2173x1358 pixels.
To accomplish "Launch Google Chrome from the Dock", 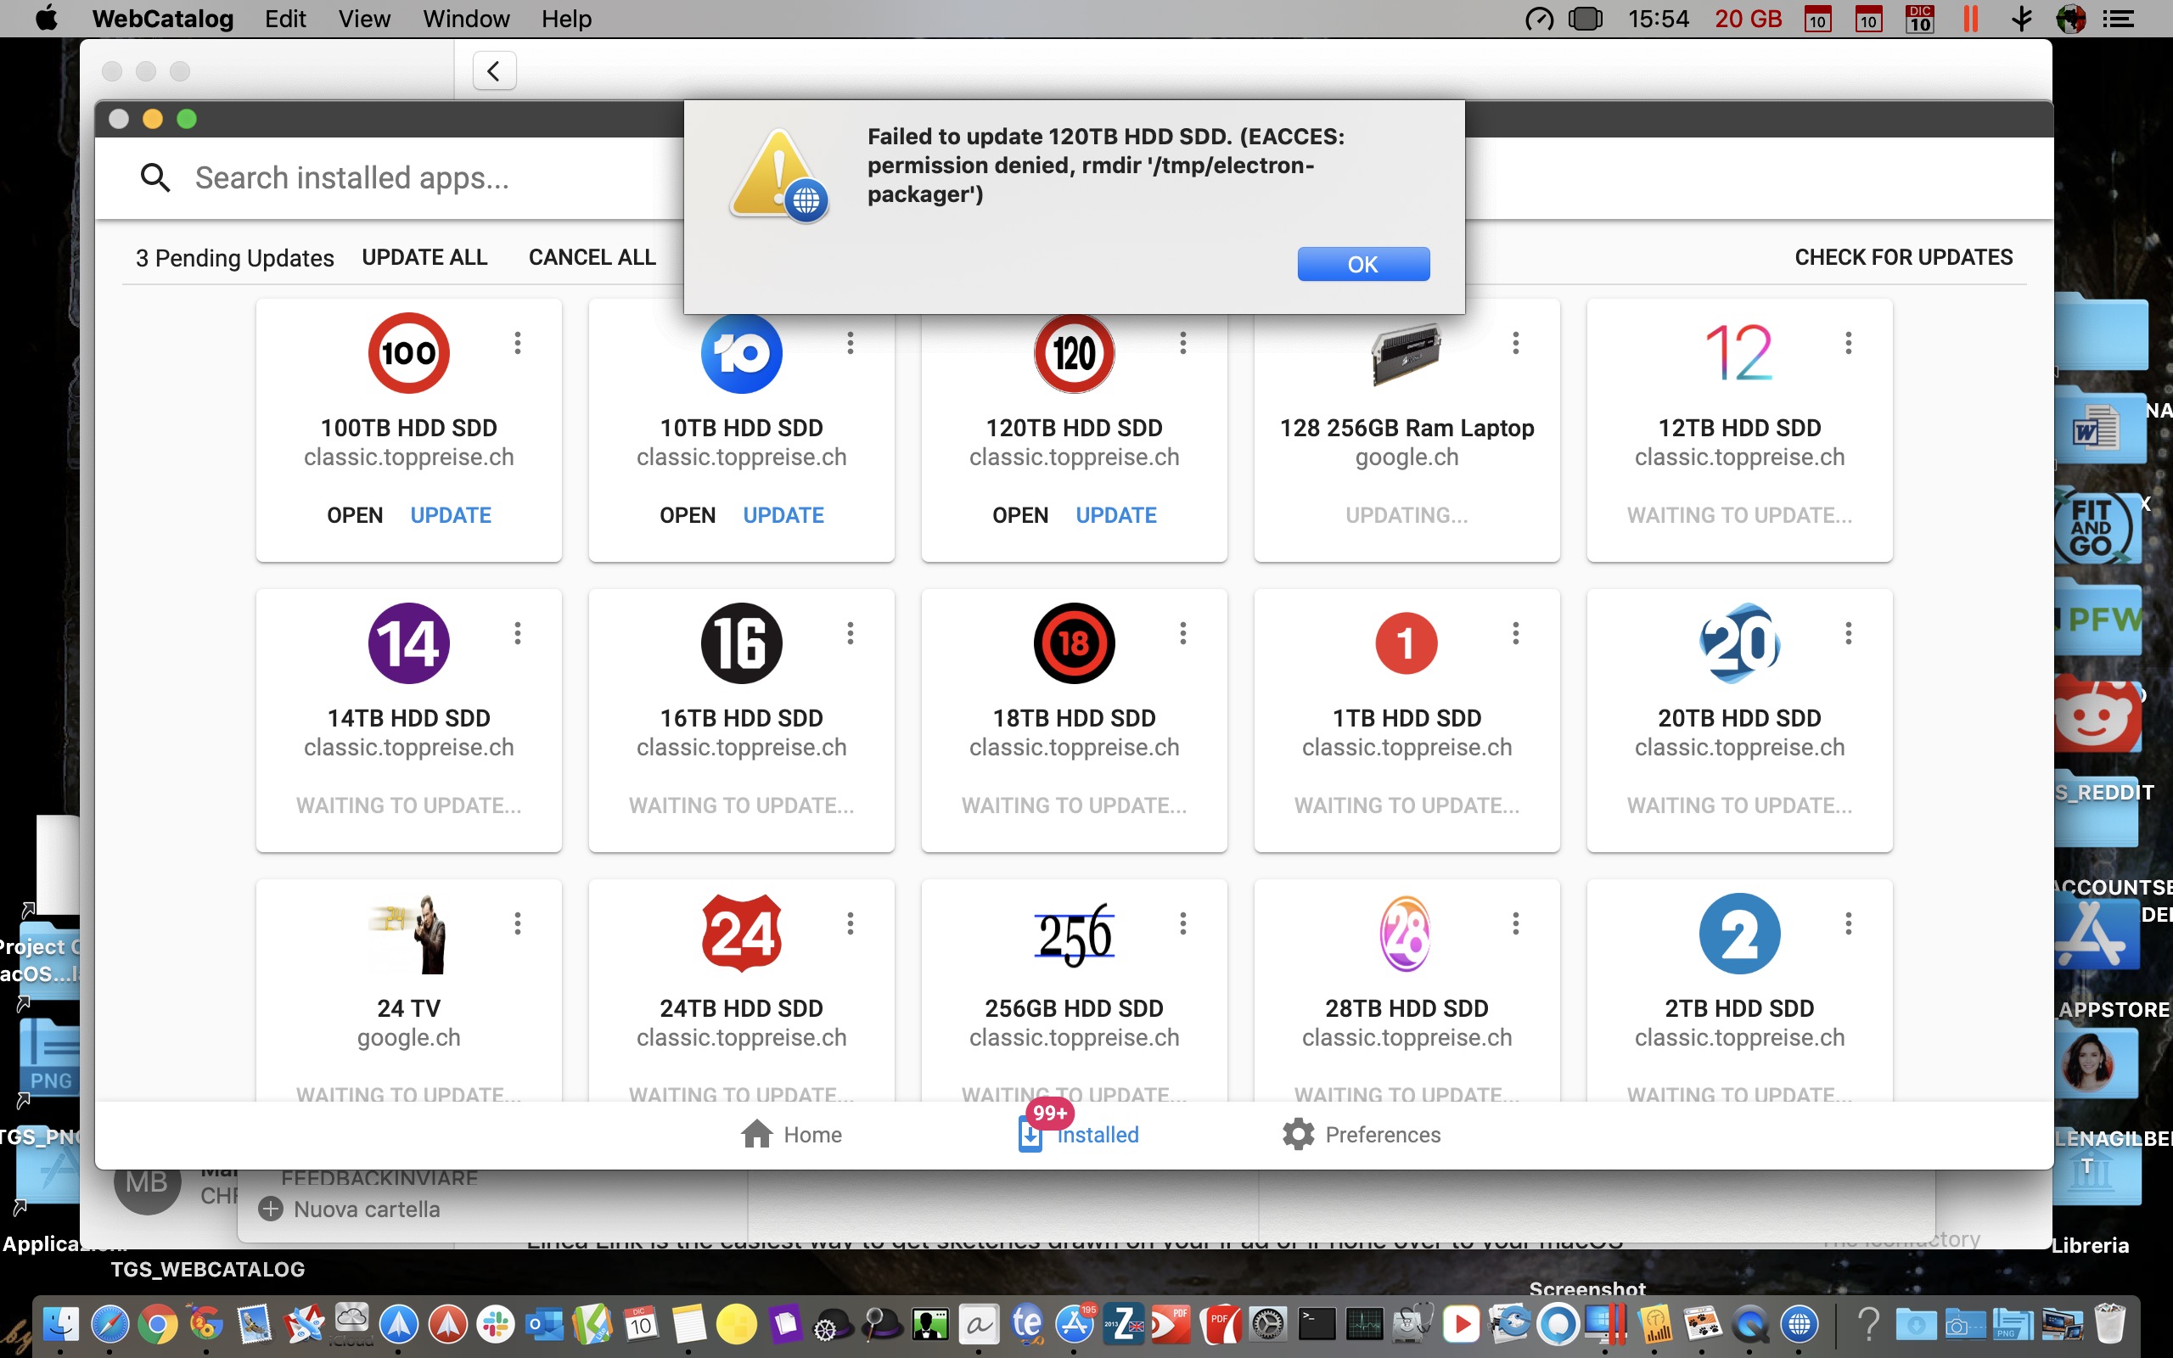I will tap(157, 1324).
